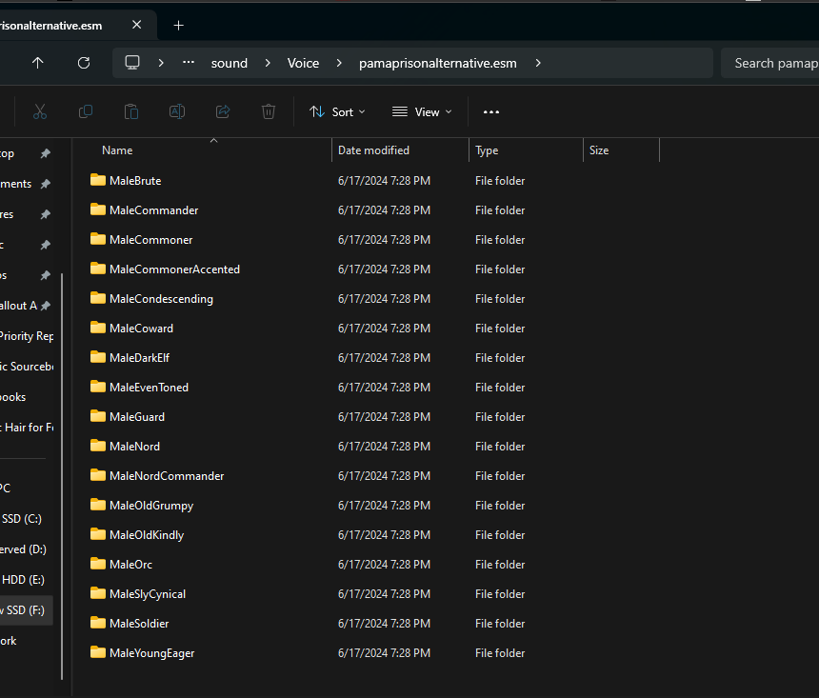819x698 pixels.
Task: Close the pamaprisonalternative.esm tab
Action: (x=137, y=25)
